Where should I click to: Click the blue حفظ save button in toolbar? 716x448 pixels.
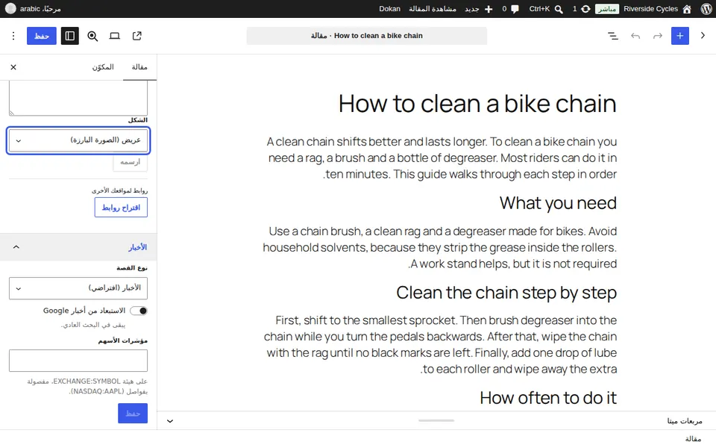click(42, 36)
